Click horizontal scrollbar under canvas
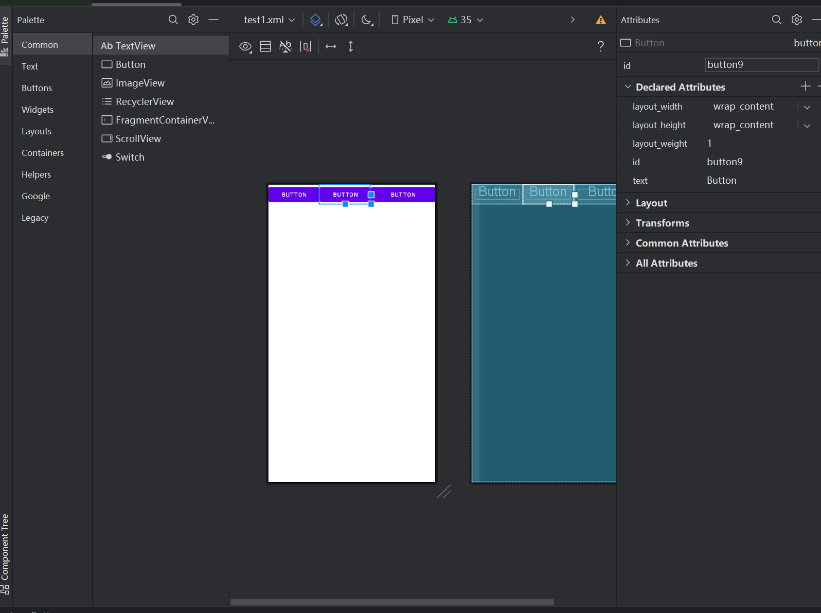The image size is (821, 613). click(392, 602)
